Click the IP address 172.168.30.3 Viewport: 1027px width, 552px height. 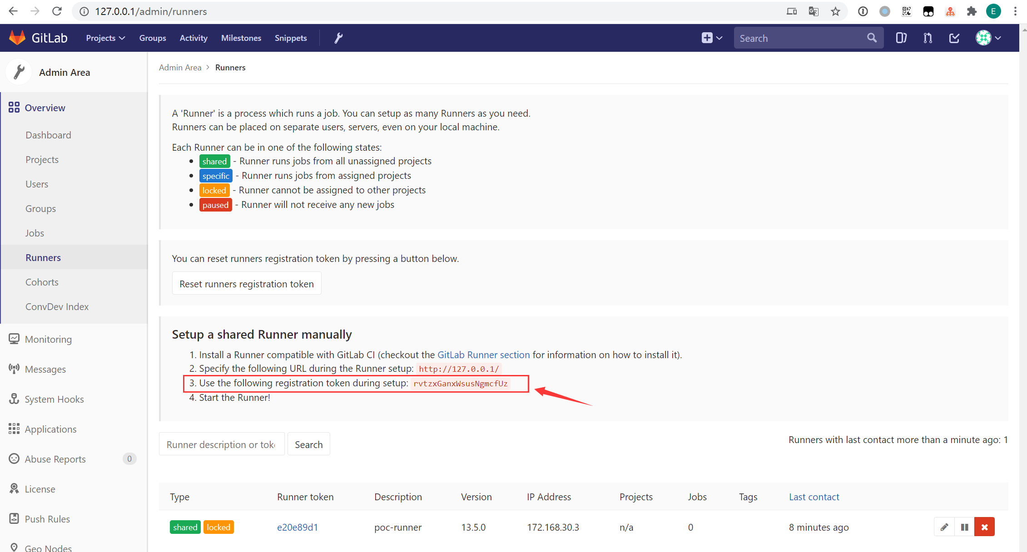pyautogui.click(x=553, y=527)
